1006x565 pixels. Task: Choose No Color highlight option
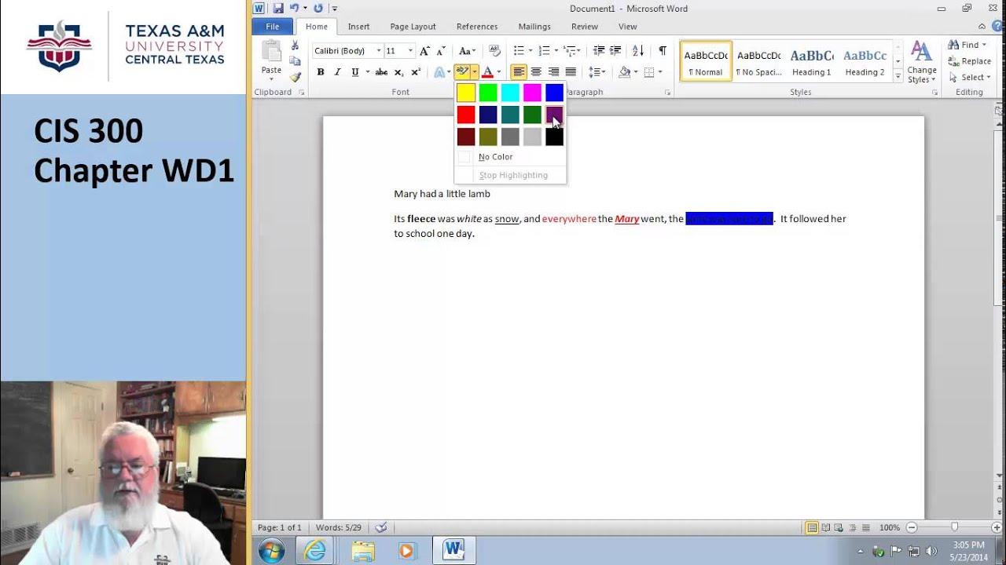pos(510,157)
